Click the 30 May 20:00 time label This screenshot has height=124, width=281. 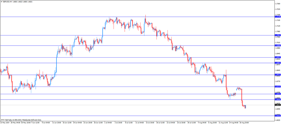coord(26,123)
